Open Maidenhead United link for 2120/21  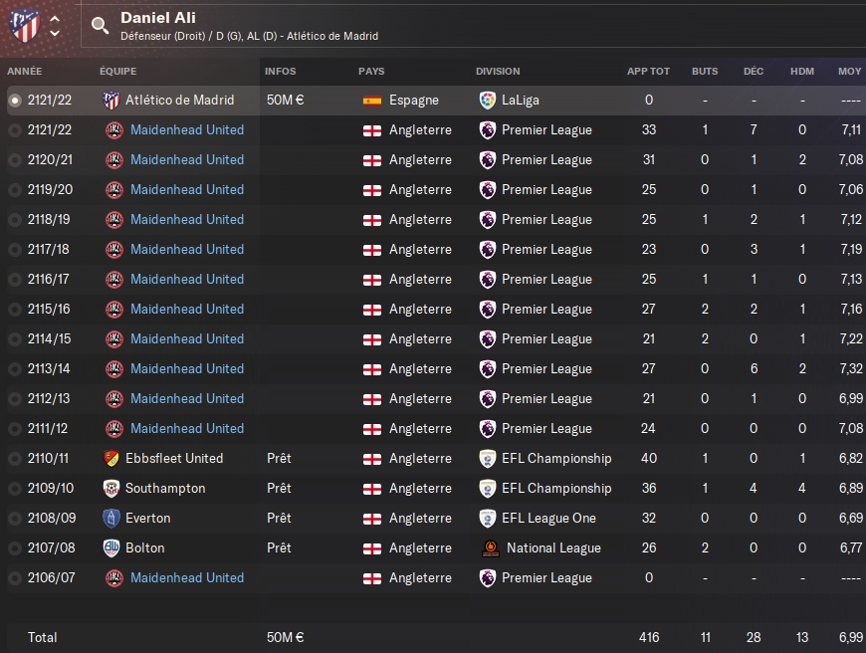click(187, 160)
